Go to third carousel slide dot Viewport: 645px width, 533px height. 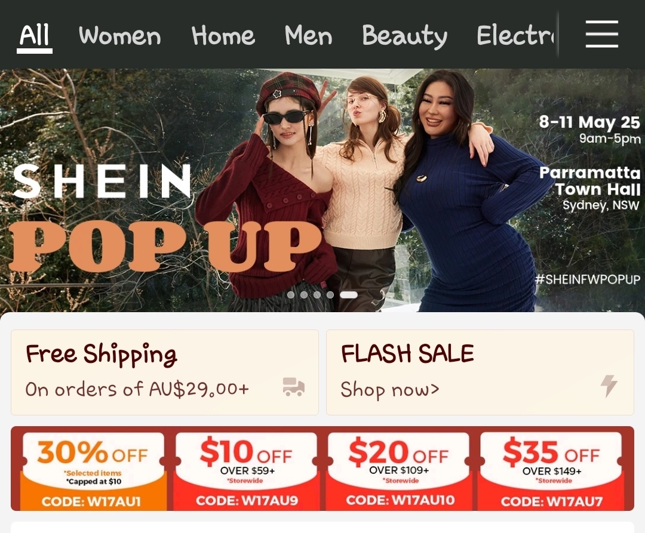317,295
